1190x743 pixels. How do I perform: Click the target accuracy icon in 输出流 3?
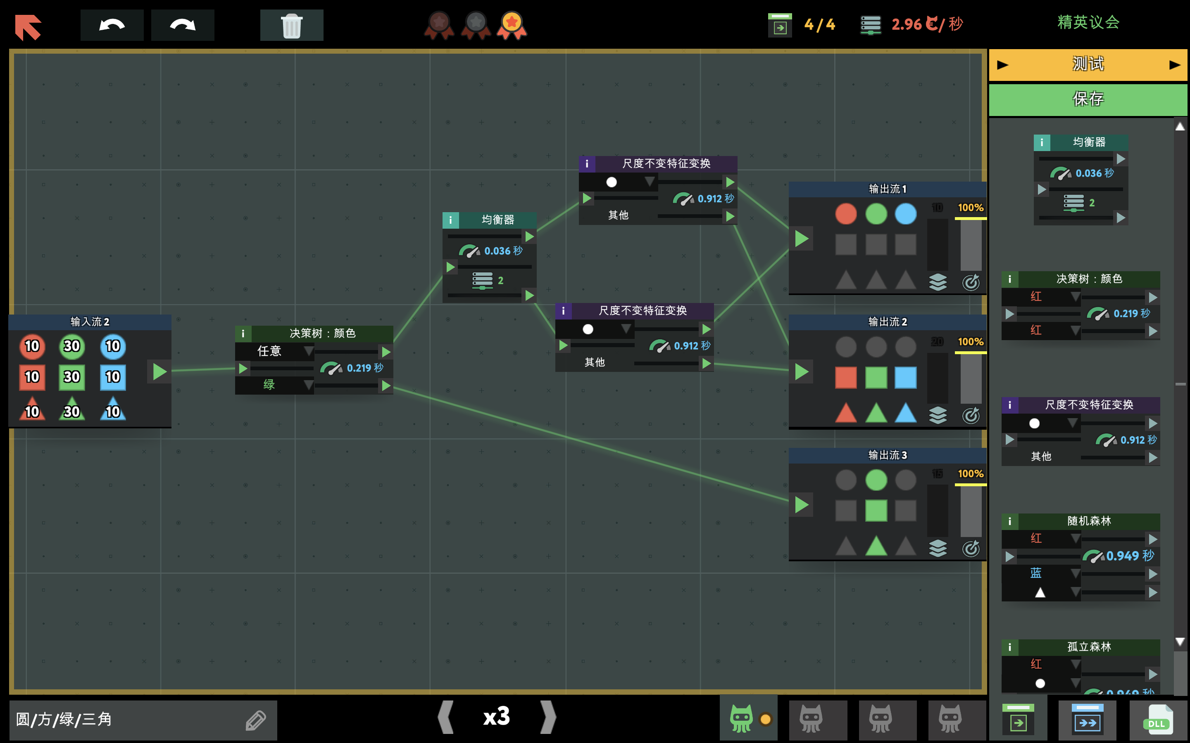tap(971, 549)
